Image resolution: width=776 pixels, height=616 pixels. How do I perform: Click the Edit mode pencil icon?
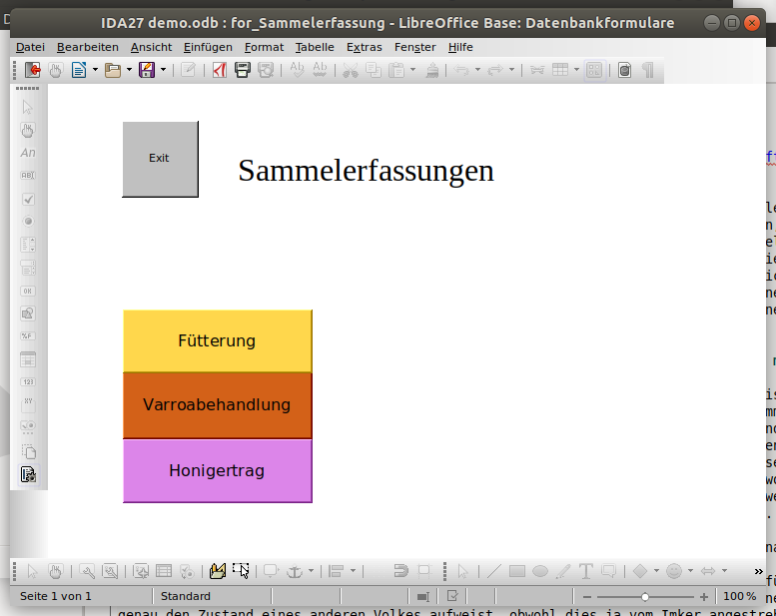click(x=188, y=70)
